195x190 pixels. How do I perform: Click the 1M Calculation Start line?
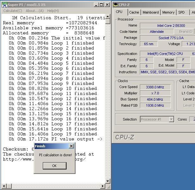point(58,18)
